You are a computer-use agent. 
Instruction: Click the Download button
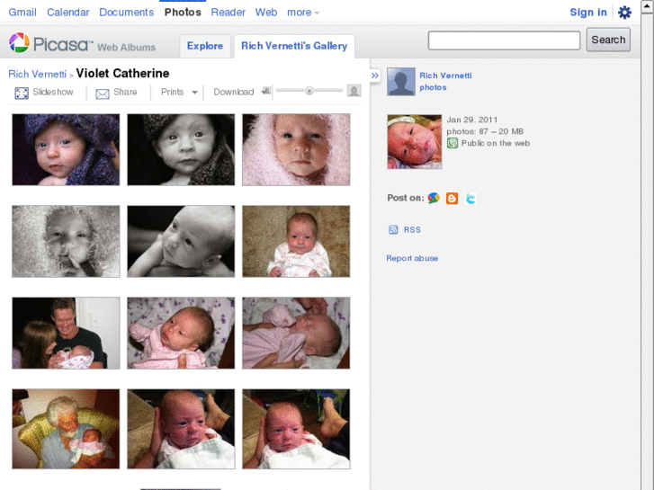(x=234, y=93)
